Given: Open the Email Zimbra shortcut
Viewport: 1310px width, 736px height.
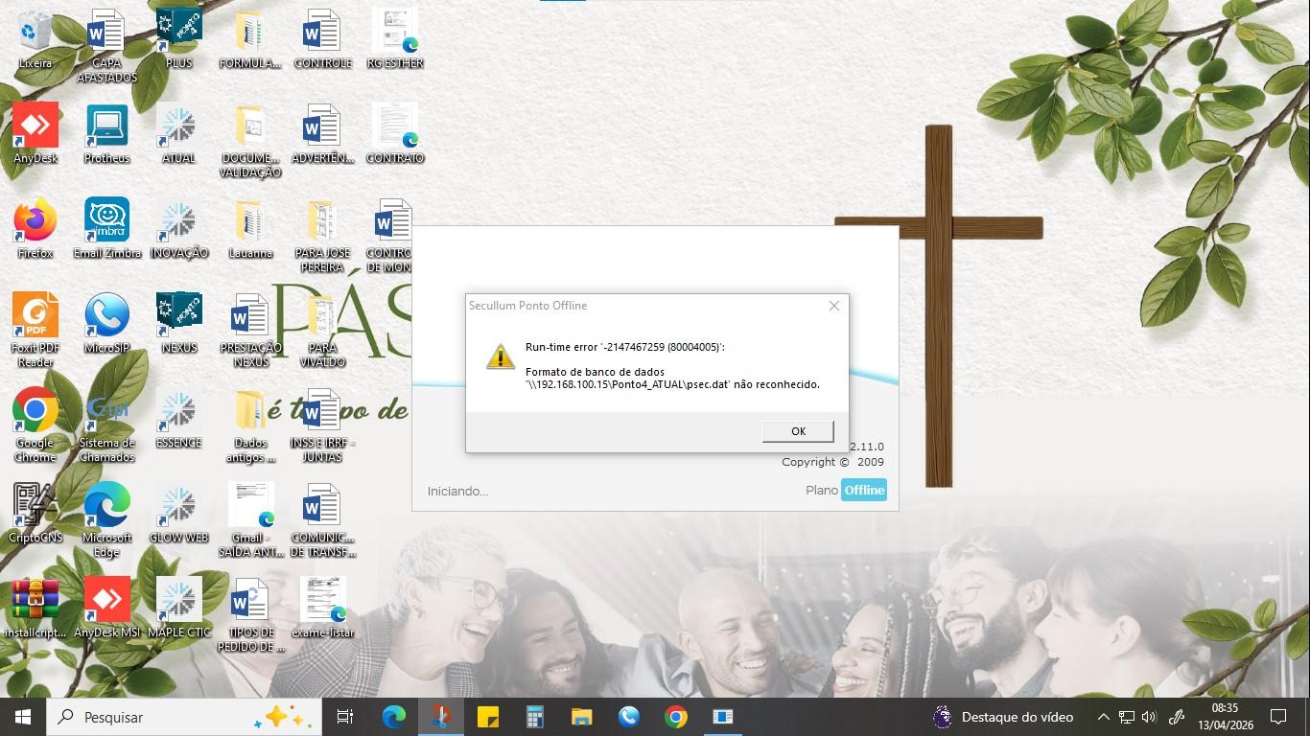Looking at the screenshot, I should tap(106, 229).
